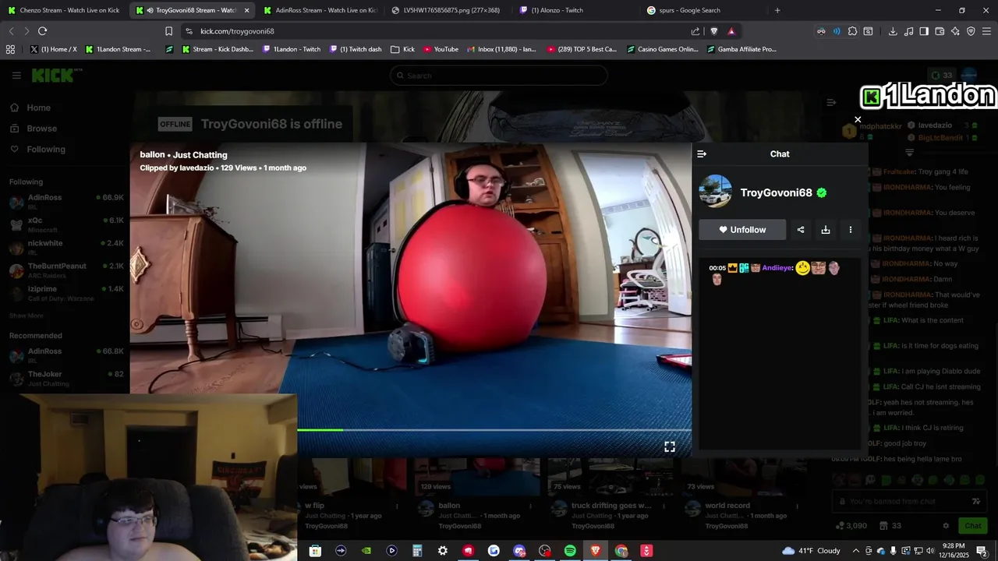Open the 41°F Cloudy weather widget
Screen dimensions: 998x561
pyautogui.click(x=811, y=551)
